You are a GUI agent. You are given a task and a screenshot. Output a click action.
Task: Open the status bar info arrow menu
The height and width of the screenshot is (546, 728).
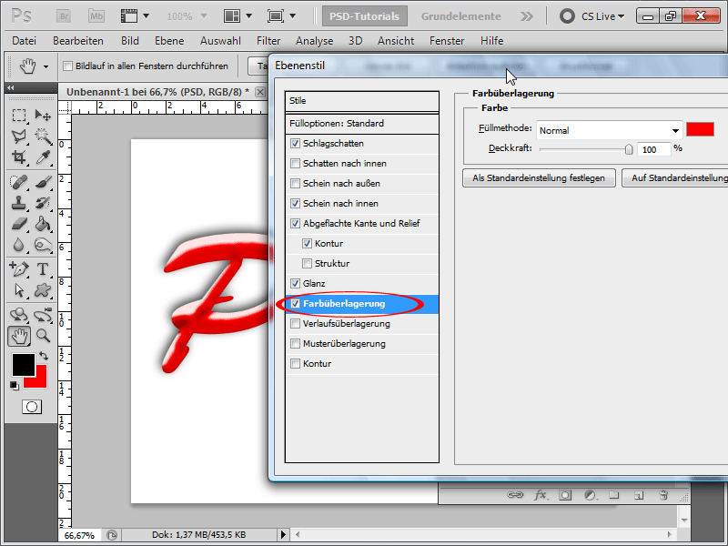tap(283, 535)
